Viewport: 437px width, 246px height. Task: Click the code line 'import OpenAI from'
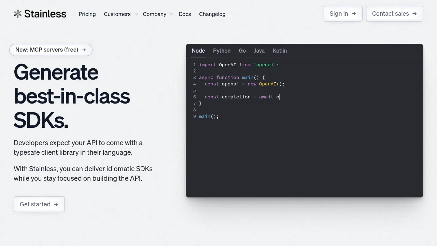click(x=239, y=65)
